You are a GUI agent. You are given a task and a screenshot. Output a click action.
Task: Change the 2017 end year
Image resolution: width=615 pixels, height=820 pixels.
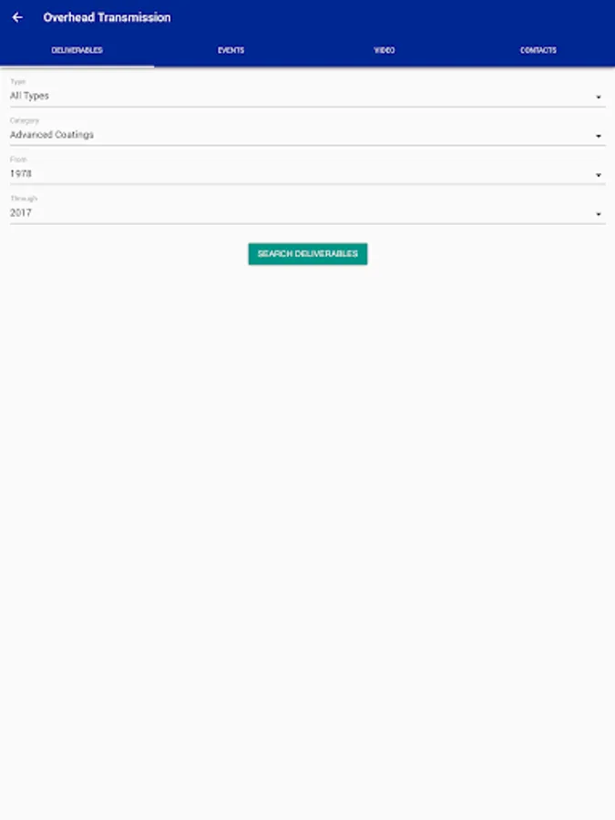pyautogui.click(x=308, y=213)
